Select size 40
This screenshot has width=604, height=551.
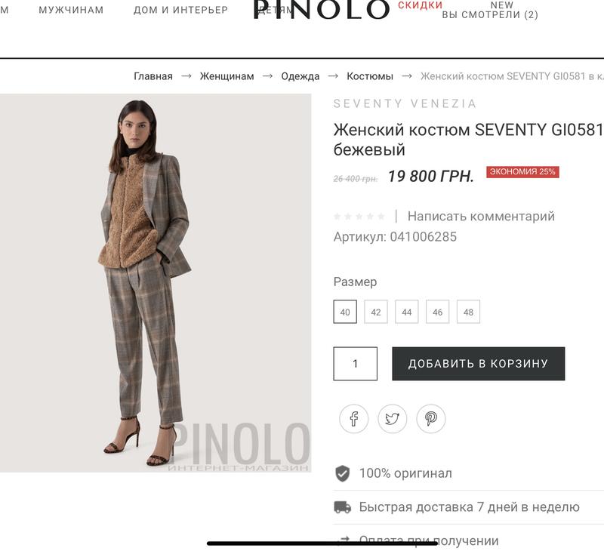(x=345, y=312)
